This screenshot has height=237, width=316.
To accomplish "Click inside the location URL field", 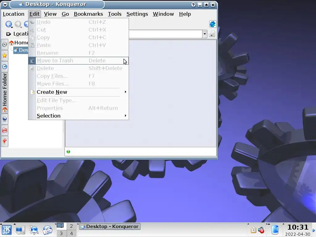I will pyautogui.click(x=165, y=34).
